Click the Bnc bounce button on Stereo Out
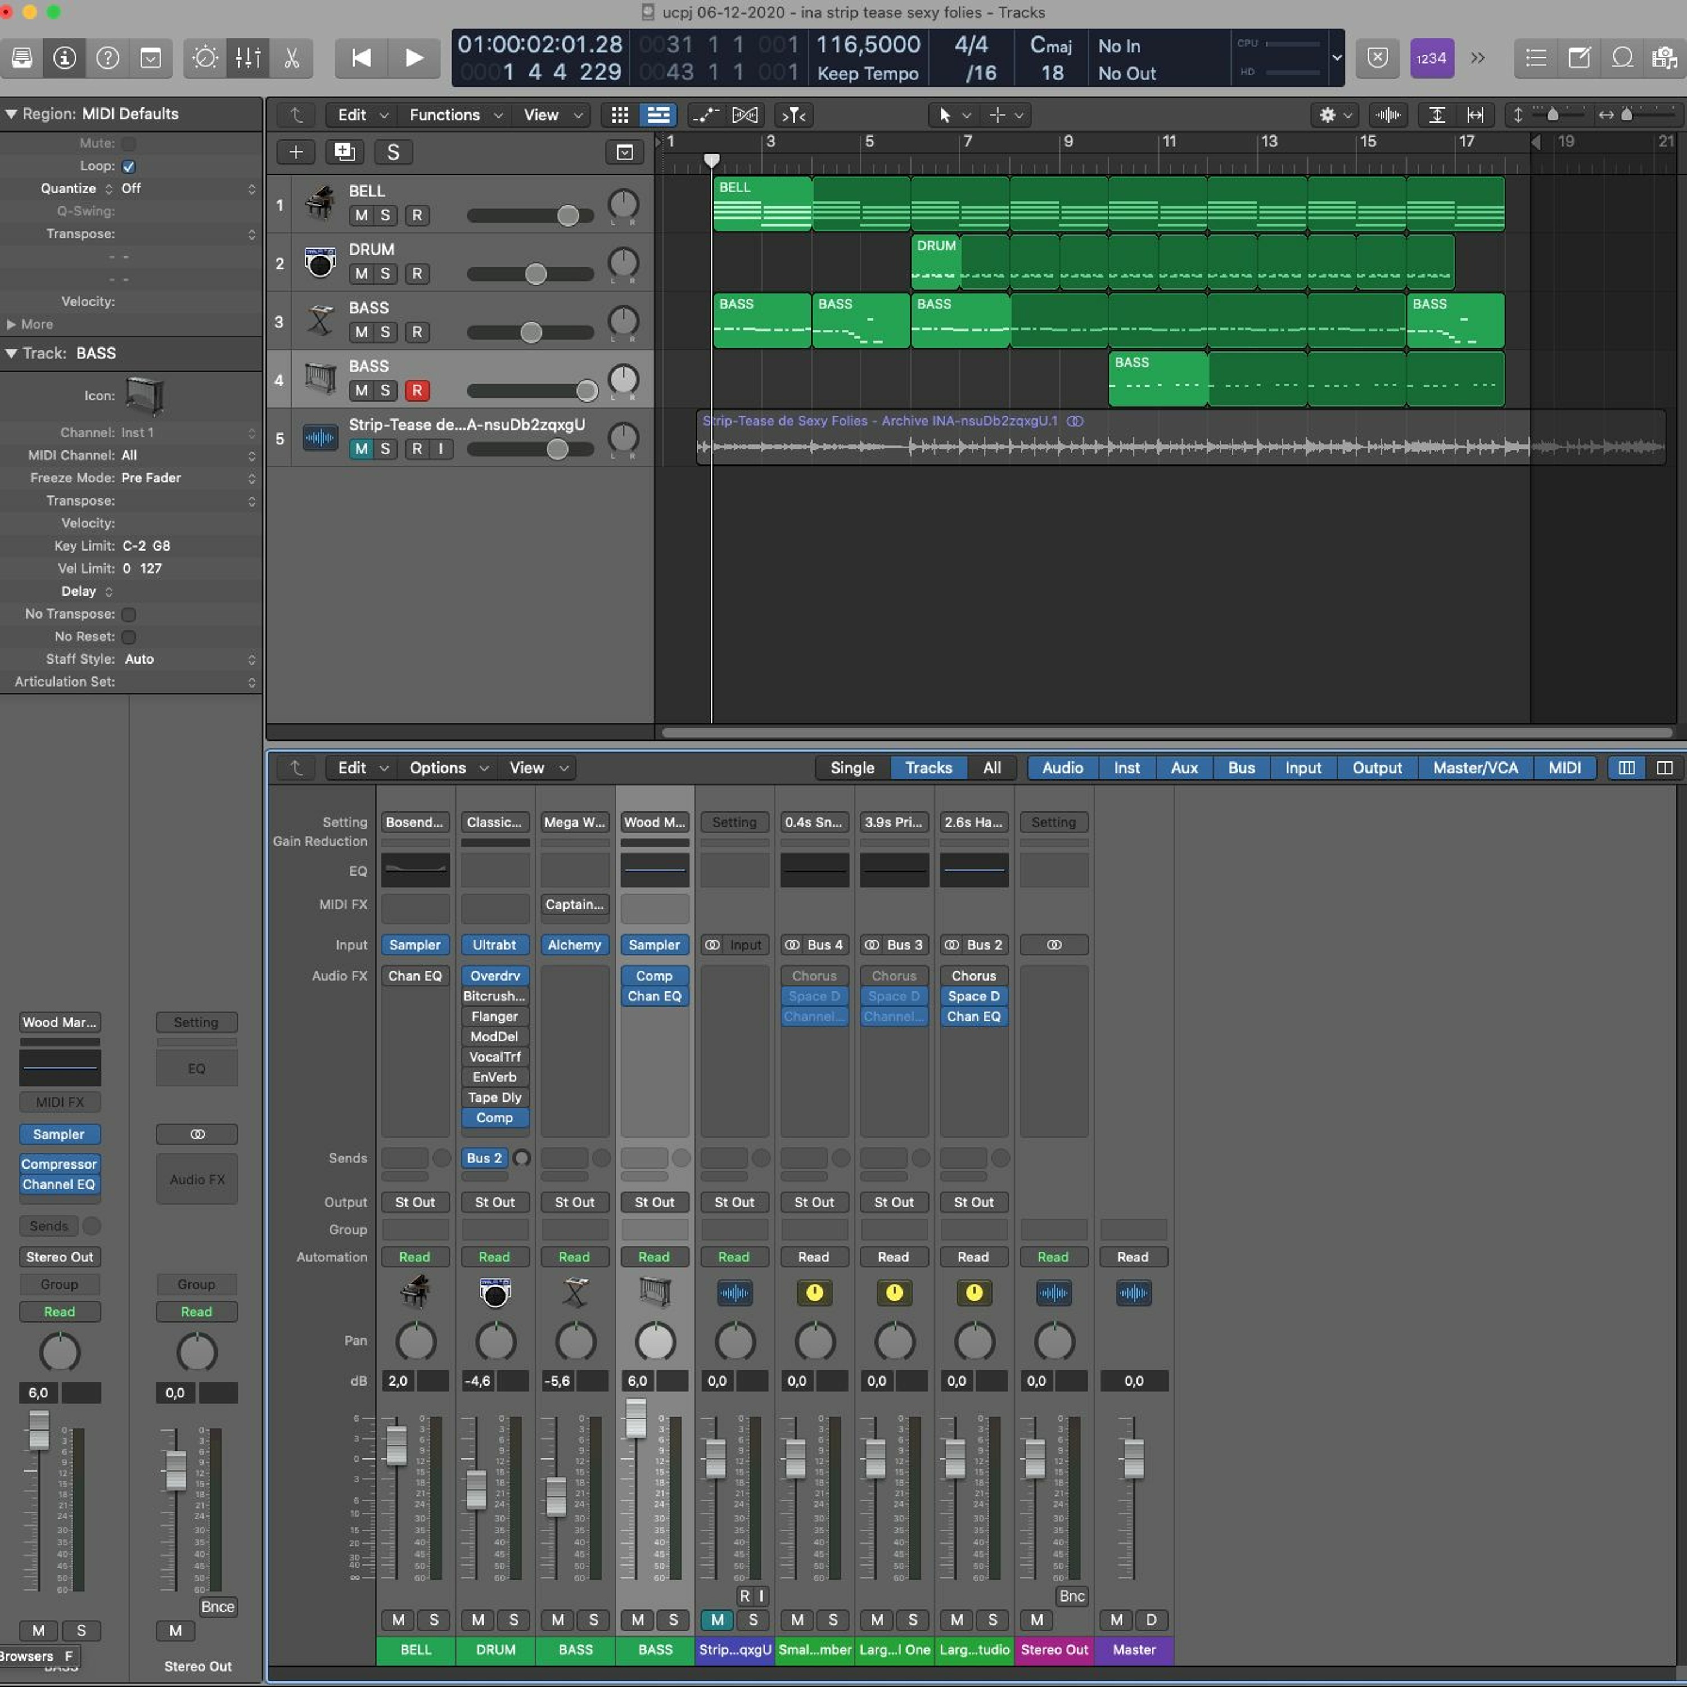Screen dimensions: 1687x1687 click(1071, 1596)
